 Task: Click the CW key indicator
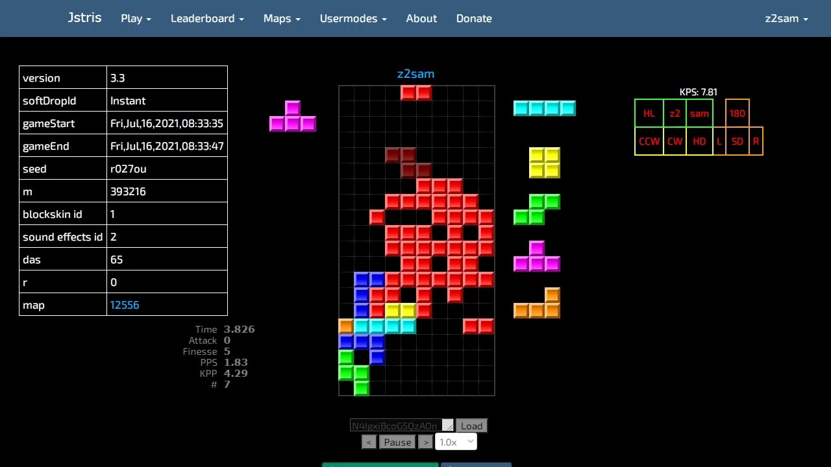point(675,141)
